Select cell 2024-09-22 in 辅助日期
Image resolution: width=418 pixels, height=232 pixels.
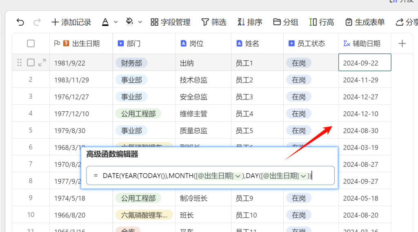point(365,63)
